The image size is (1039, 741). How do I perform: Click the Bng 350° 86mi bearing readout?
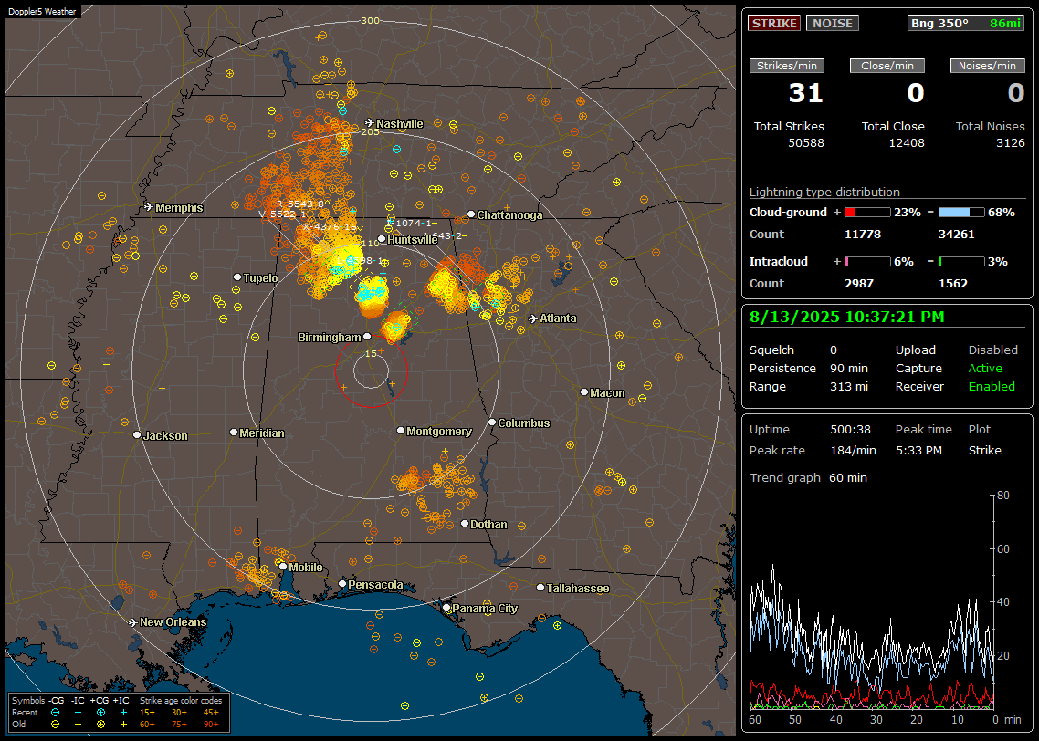pyautogui.click(x=966, y=23)
